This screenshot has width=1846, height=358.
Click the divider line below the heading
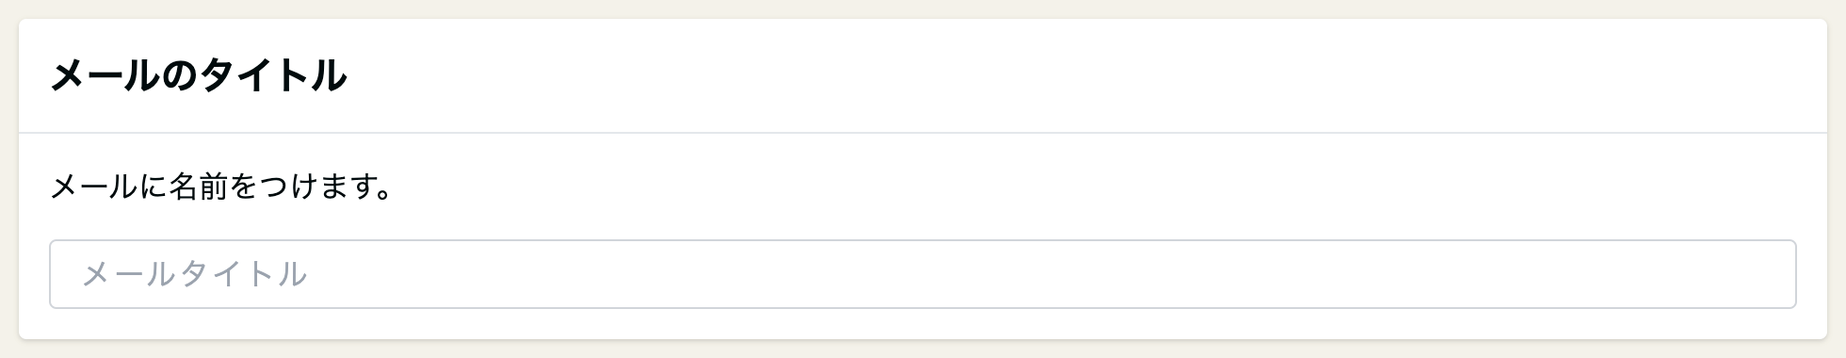[922, 133]
